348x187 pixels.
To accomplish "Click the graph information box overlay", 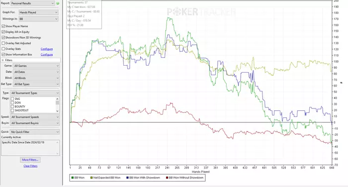I will 84,14.
